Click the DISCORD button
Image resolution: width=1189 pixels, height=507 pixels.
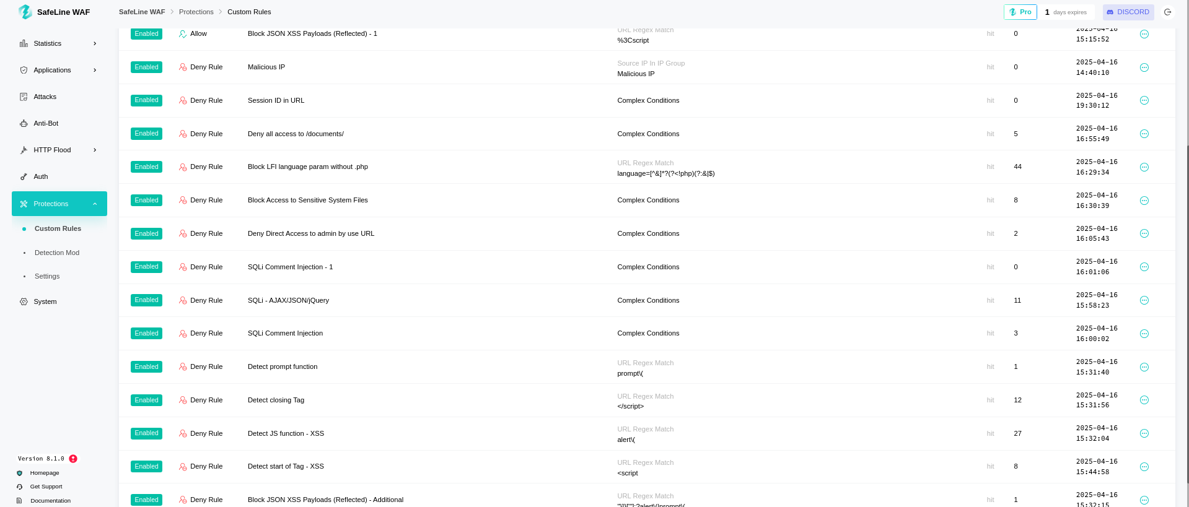[1128, 12]
